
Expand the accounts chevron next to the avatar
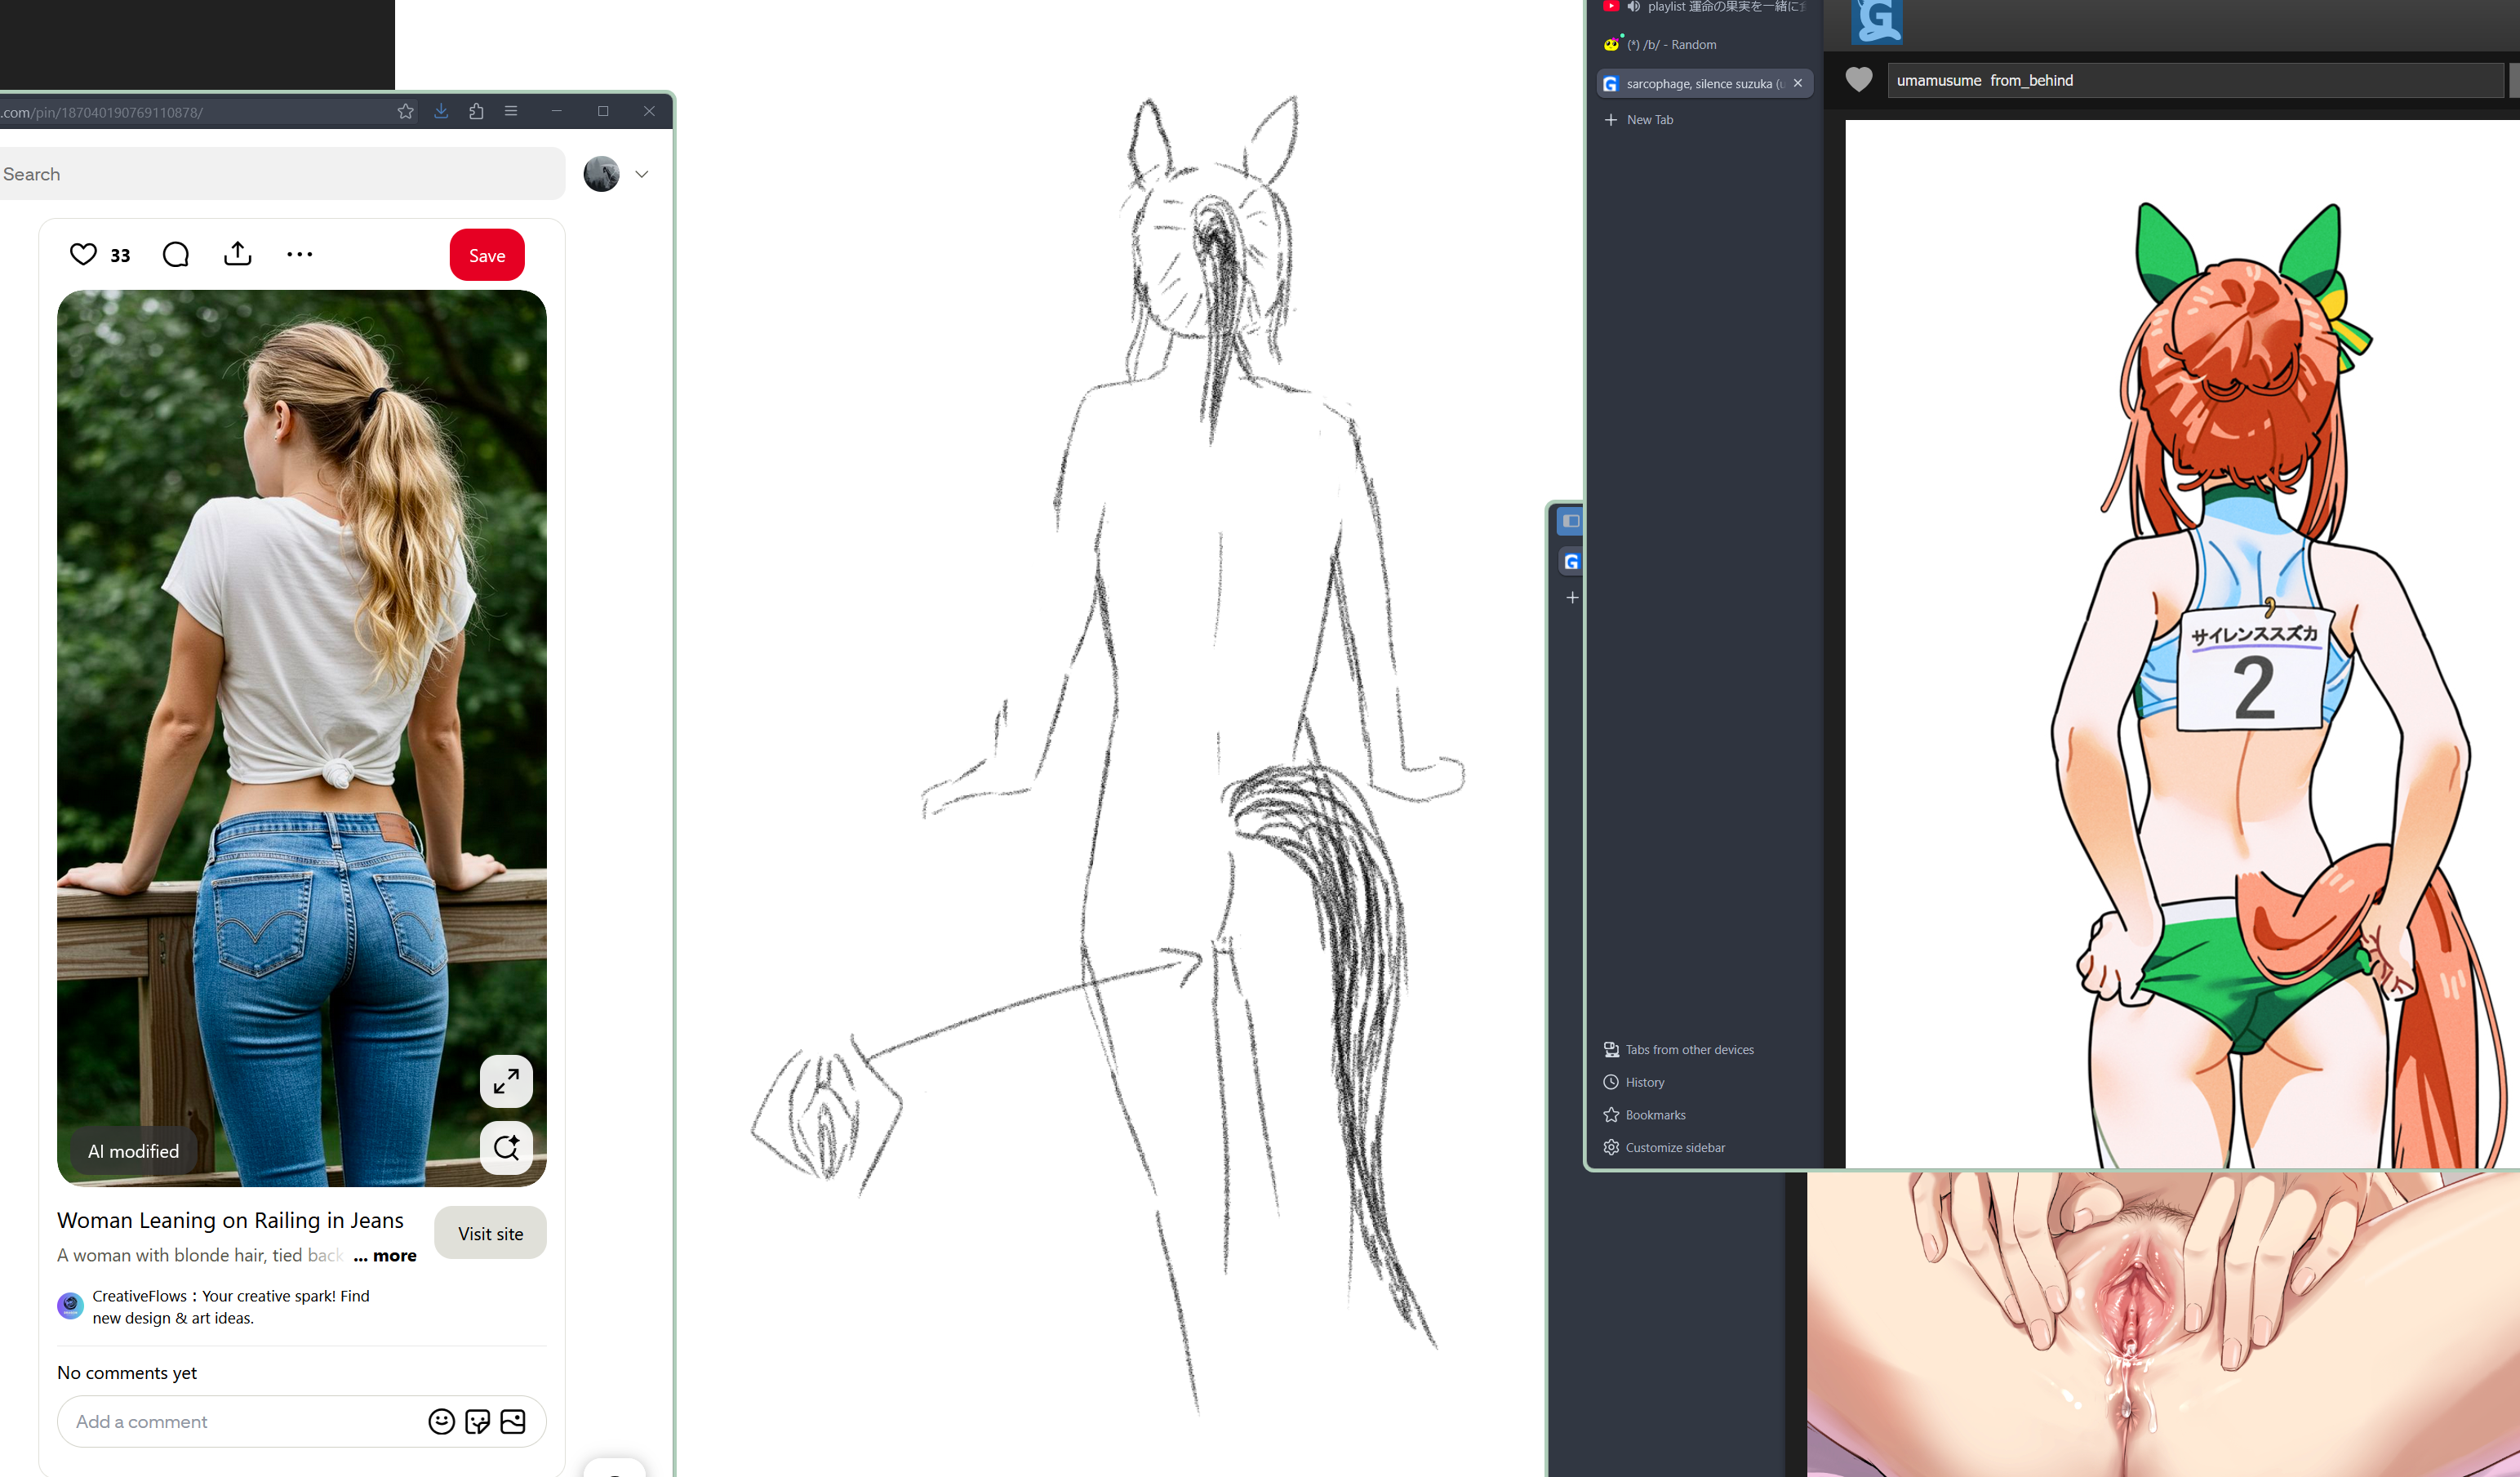point(642,174)
